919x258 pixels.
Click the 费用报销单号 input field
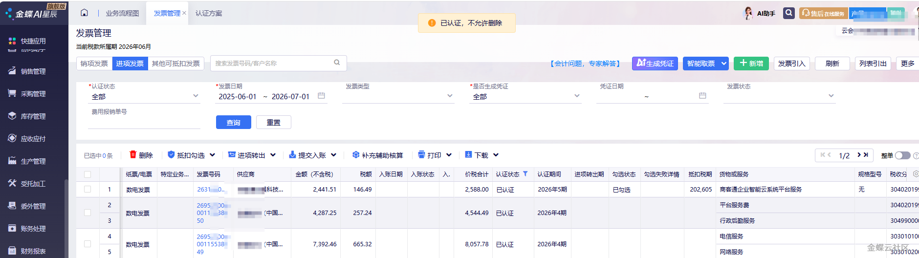point(144,122)
